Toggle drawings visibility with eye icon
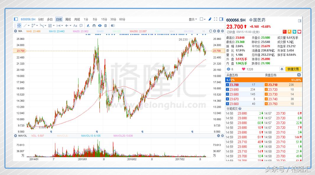The width and height of the screenshot is (315, 175). [100, 25]
